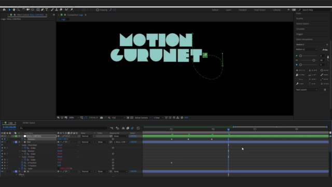Open the Task Launch dropdown
Image resolution: width=332 pixels, height=187 pixels.
[307, 90]
